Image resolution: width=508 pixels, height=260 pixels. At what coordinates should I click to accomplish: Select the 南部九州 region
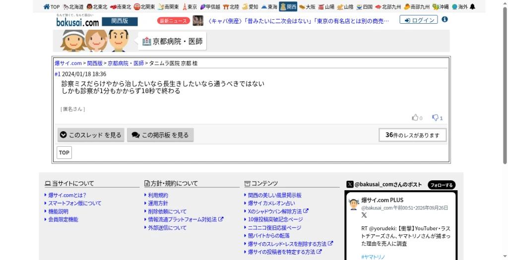point(417,6)
